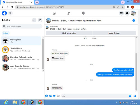Choose a GIF icon
Image resolution: width=140 pixels, height=105 pixels.
click(58, 96)
